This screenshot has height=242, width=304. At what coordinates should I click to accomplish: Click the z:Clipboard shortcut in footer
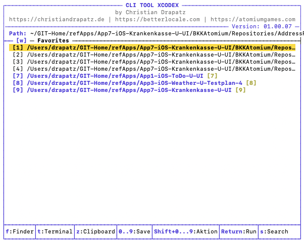click(95, 231)
